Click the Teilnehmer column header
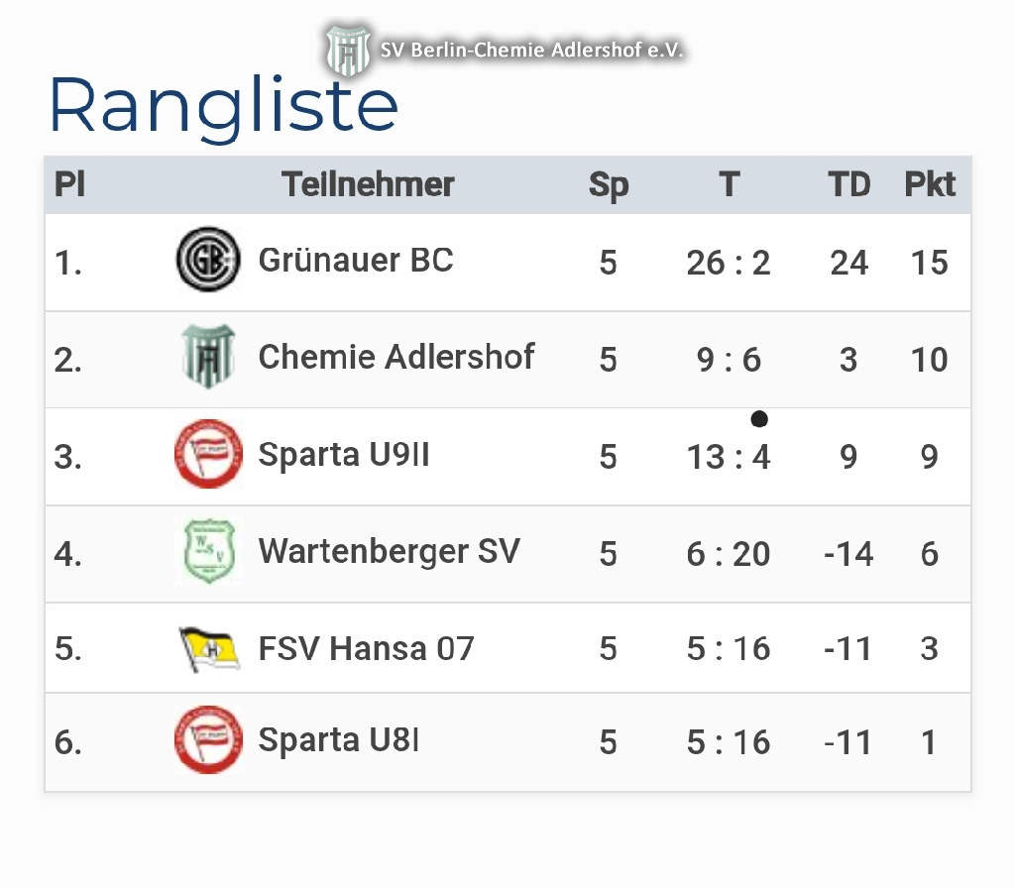 click(368, 184)
